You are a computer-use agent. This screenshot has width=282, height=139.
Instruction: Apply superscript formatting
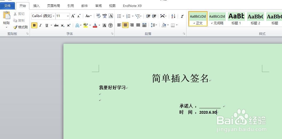(x=69, y=25)
